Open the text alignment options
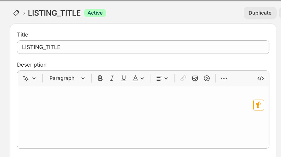281x157 pixels. (162, 78)
